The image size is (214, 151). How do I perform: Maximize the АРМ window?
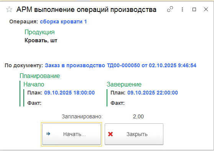pyautogui.click(x=194, y=10)
